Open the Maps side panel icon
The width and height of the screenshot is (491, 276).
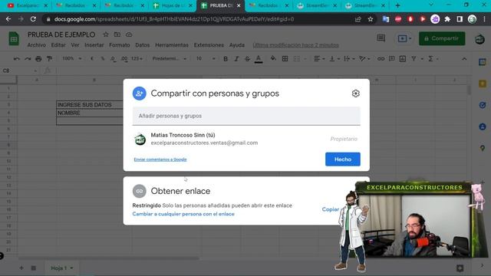click(x=483, y=148)
